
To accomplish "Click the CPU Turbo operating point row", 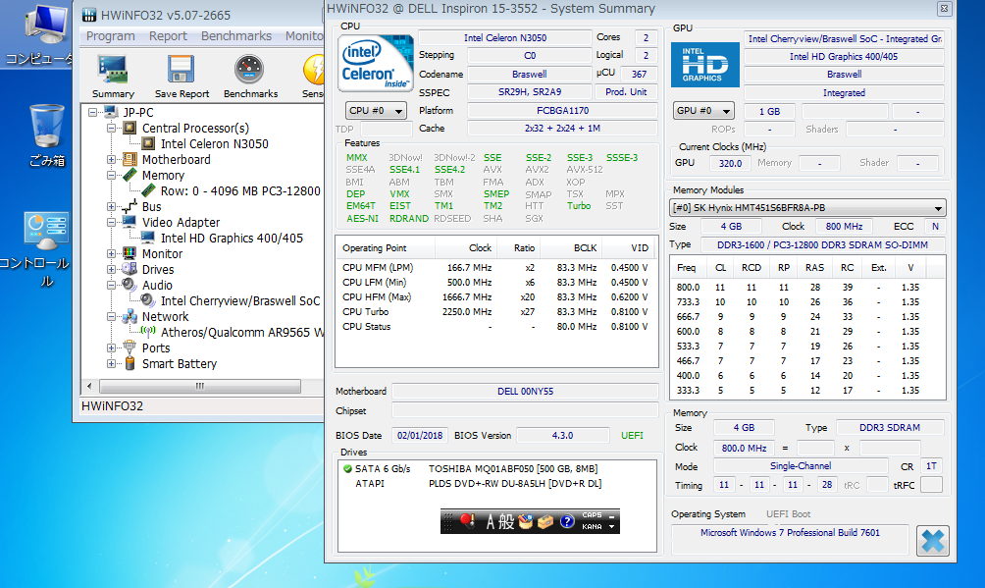I will (x=496, y=312).
